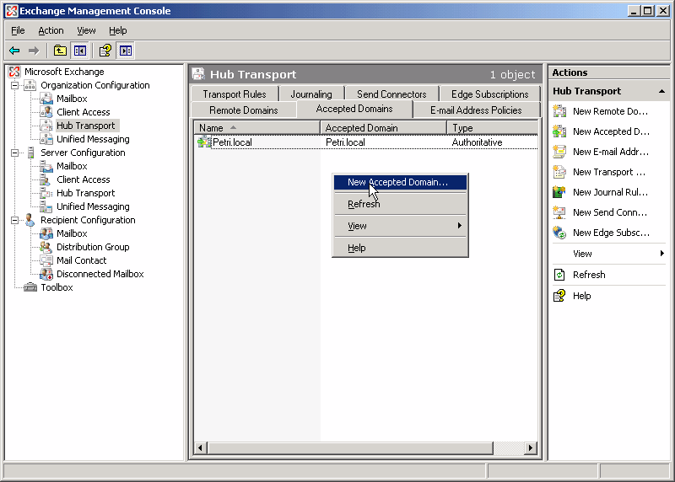Open the File menu
The width and height of the screenshot is (675, 482).
[x=18, y=30]
